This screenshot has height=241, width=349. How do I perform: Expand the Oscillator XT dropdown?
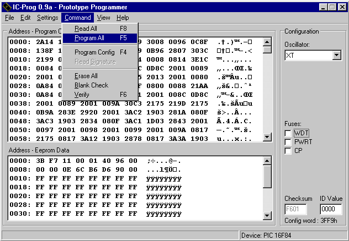[x=336, y=55]
